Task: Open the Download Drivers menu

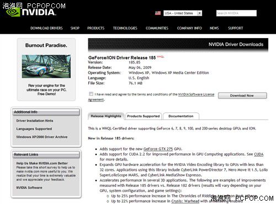Action: [46, 28]
